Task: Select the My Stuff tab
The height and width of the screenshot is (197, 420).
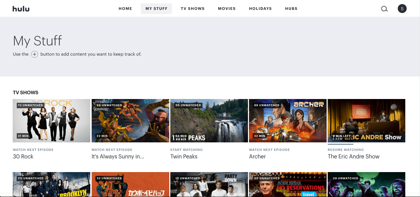Action: (156, 9)
